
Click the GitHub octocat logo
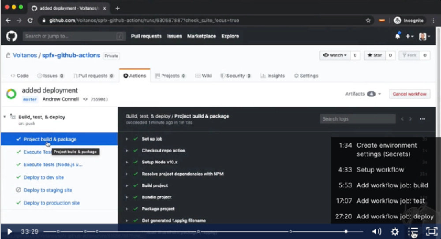pyautogui.click(x=11, y=36)
